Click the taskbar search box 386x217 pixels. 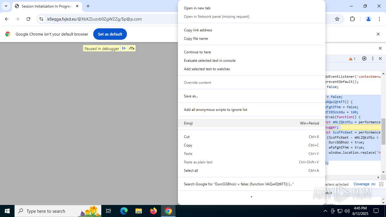(58, 211)
